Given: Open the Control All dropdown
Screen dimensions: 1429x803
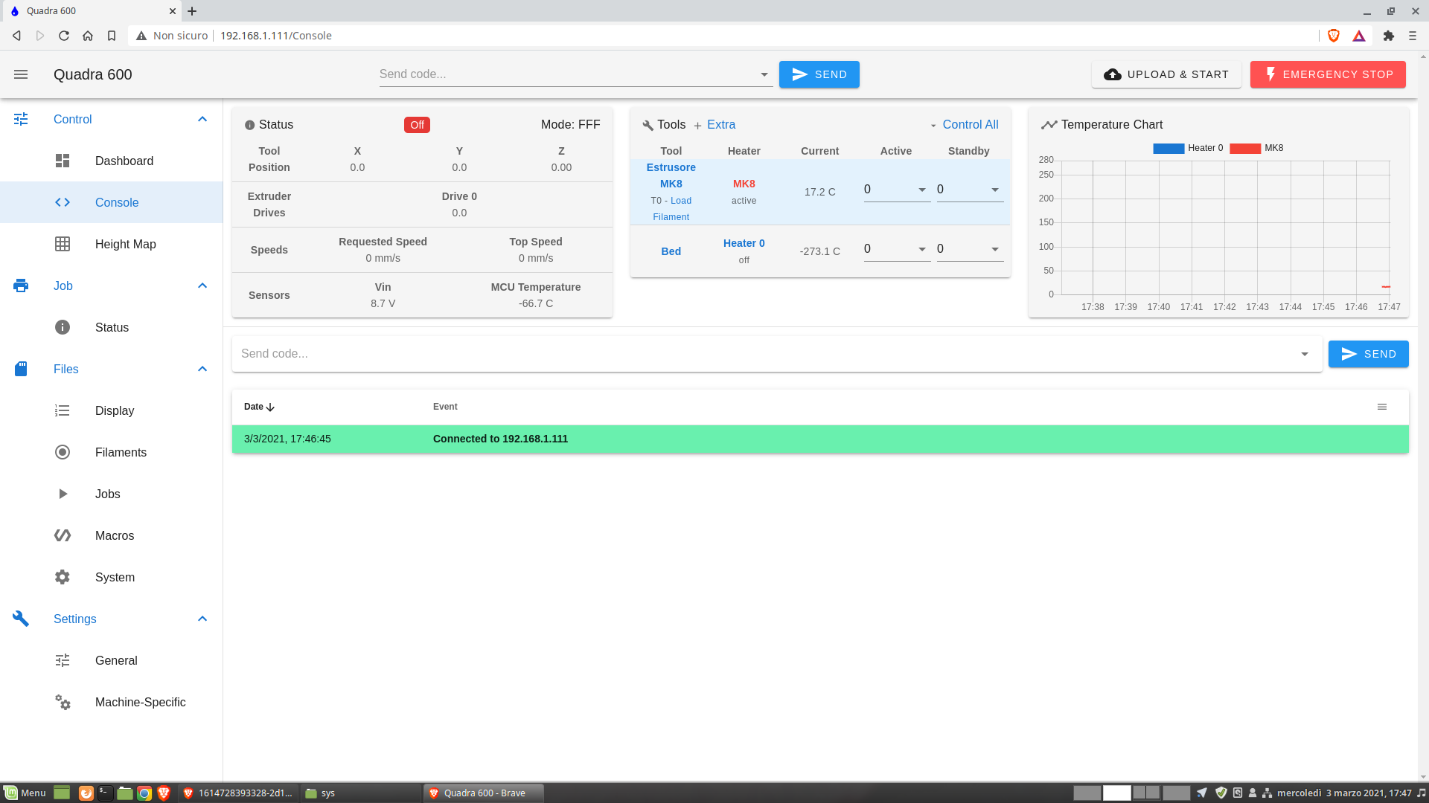Looking at the screenshot, I should (964, 125).
